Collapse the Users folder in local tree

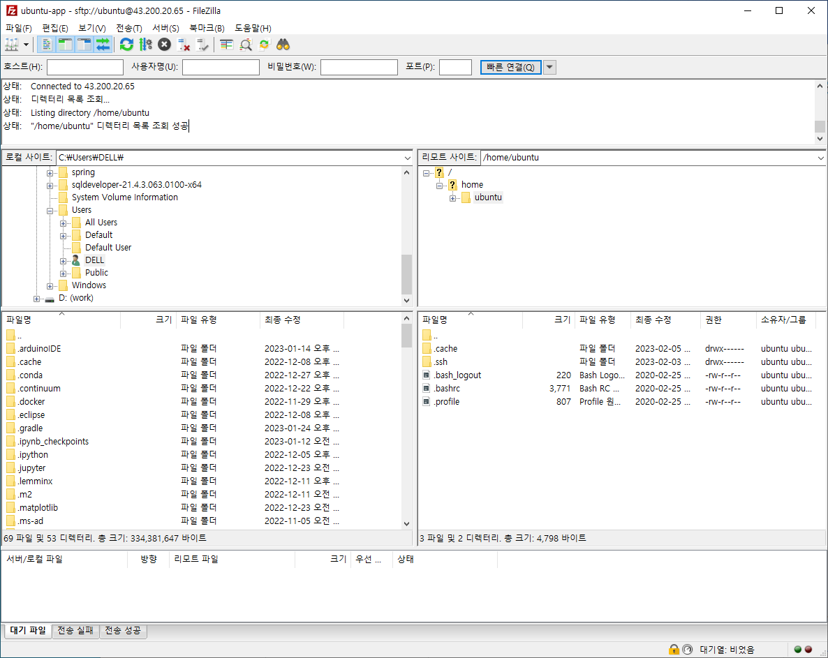[x=50, y=211]
